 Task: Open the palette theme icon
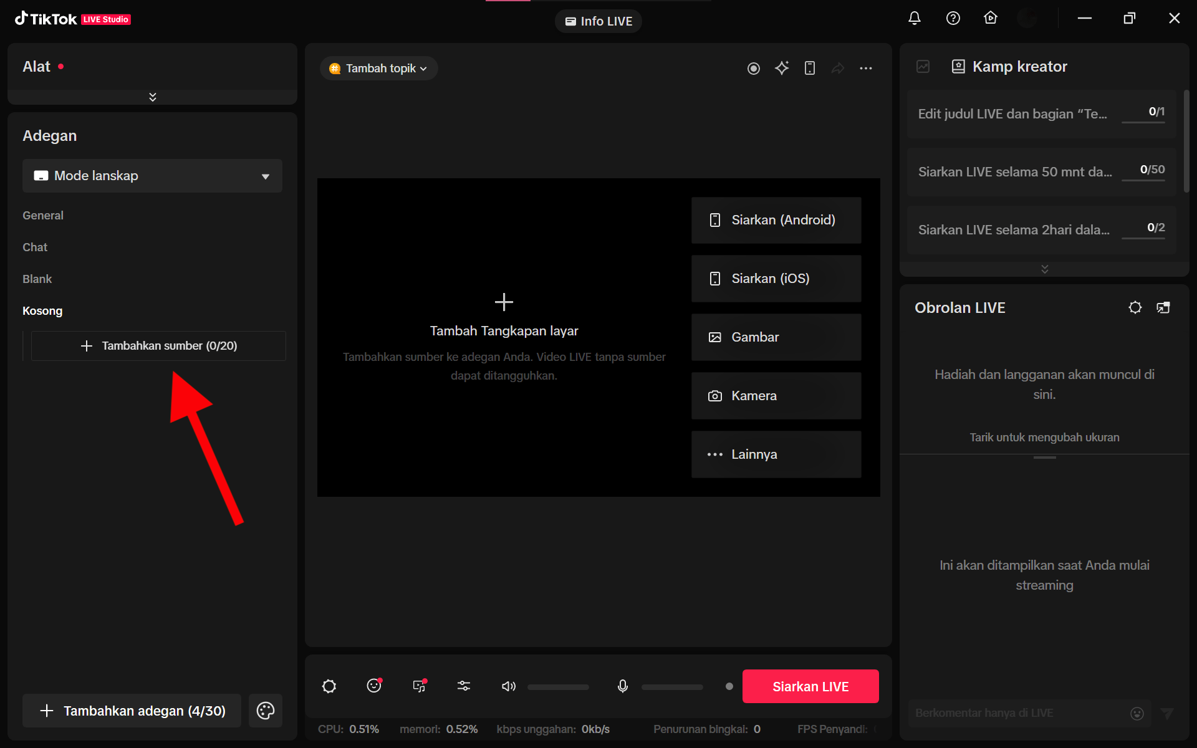(x=266, y=711)
